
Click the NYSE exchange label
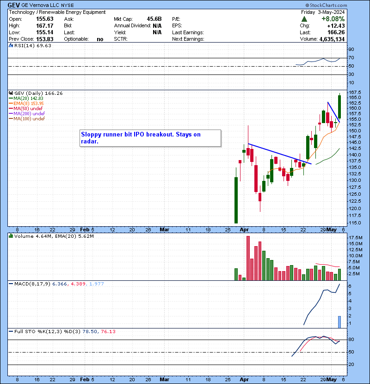click(68, 6)
